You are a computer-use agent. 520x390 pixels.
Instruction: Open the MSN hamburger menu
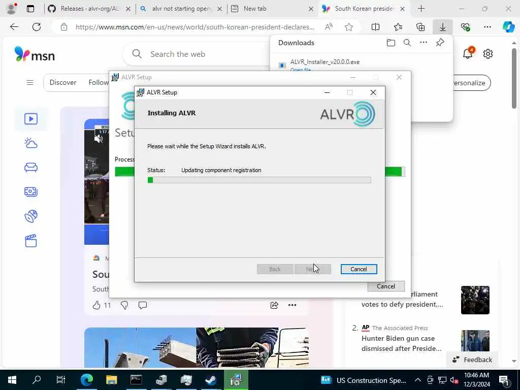[x=30, y=83]
